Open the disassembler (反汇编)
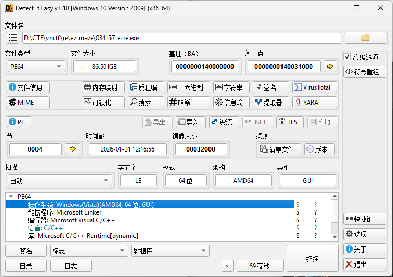Image resolution: width=393 pixels, height=277 pixels. (x=145, y=87)
